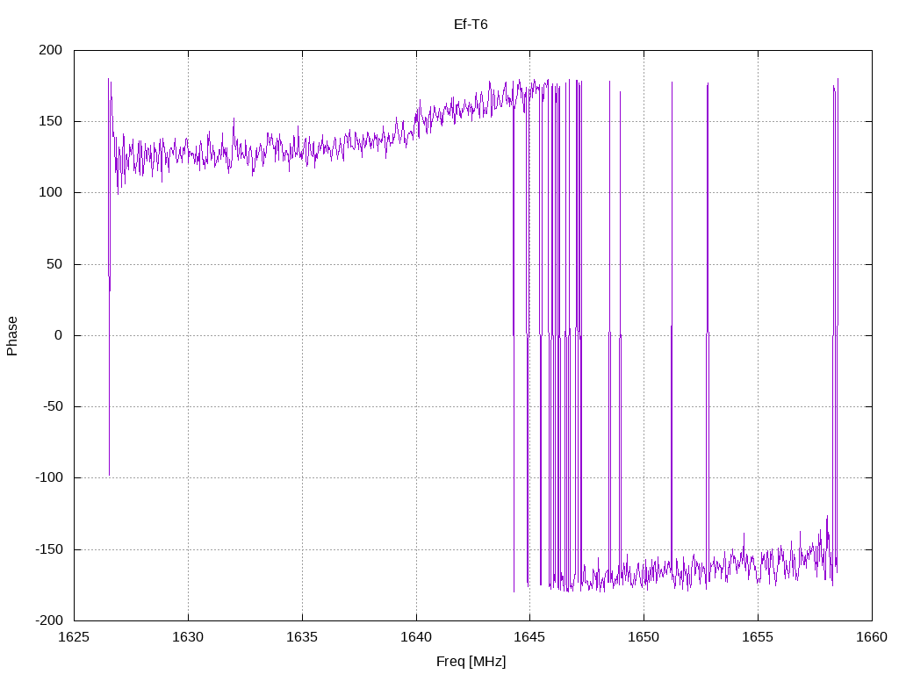Screen dimensions: 899x674
Task: Click the -50 y-axis tick label
Action: (53, 406)
